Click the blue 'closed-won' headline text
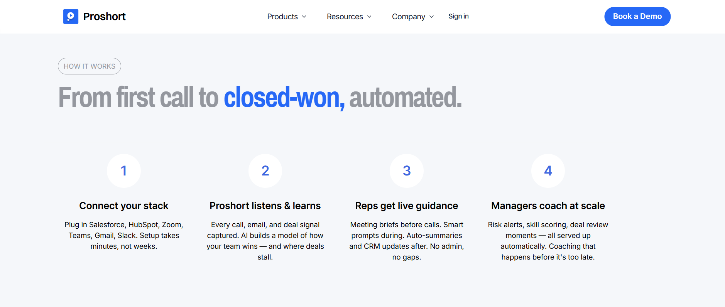This screenshot has height=307, width=725. click(x=284, y=98)
